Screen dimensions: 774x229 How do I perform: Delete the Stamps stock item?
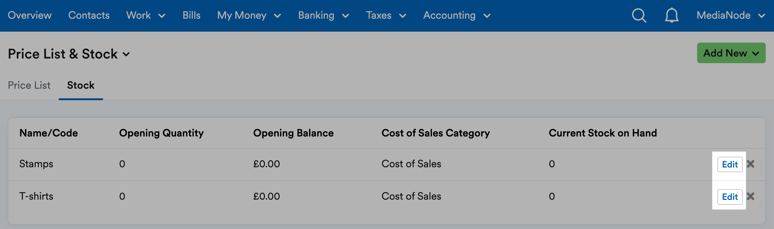pos(751,164)
